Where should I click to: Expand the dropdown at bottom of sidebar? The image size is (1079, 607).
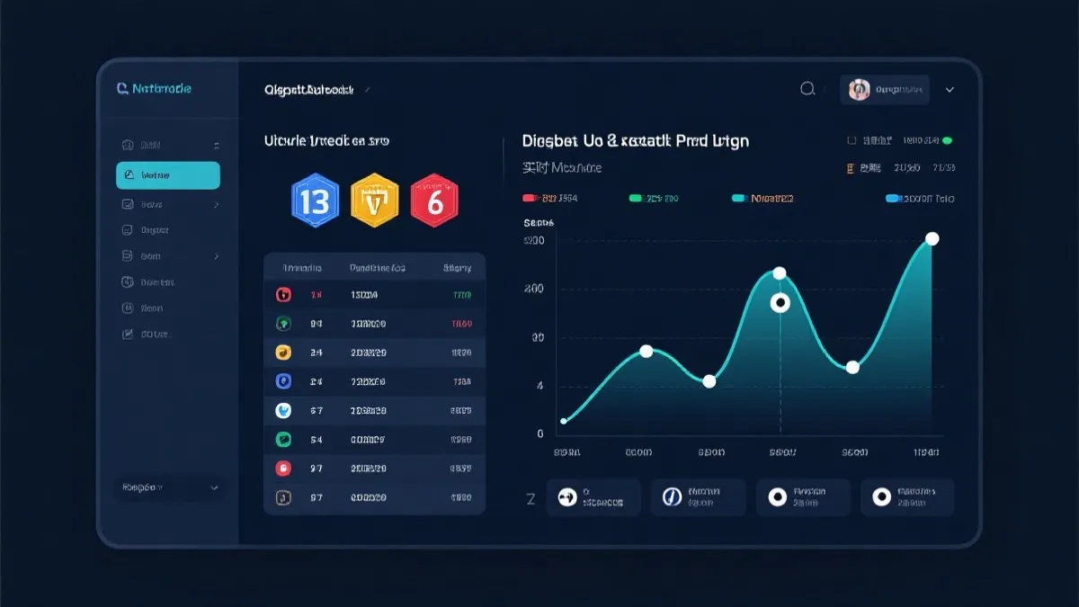click(x=214, y=487)
